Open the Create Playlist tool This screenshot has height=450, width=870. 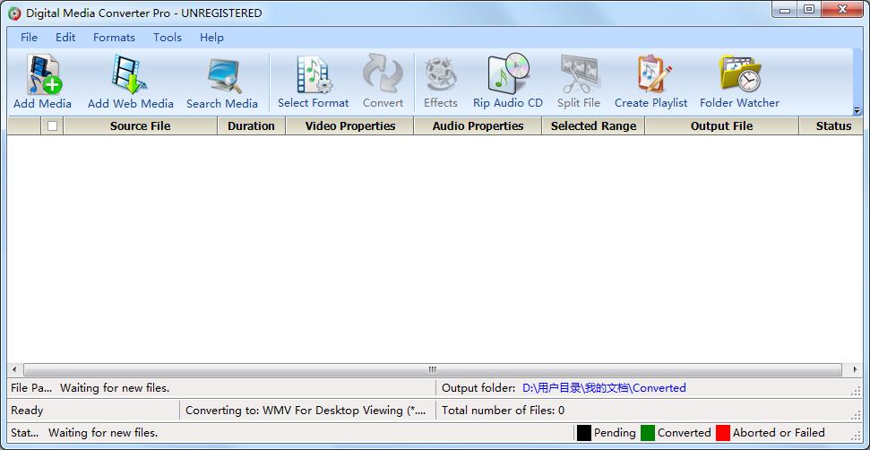650,75
